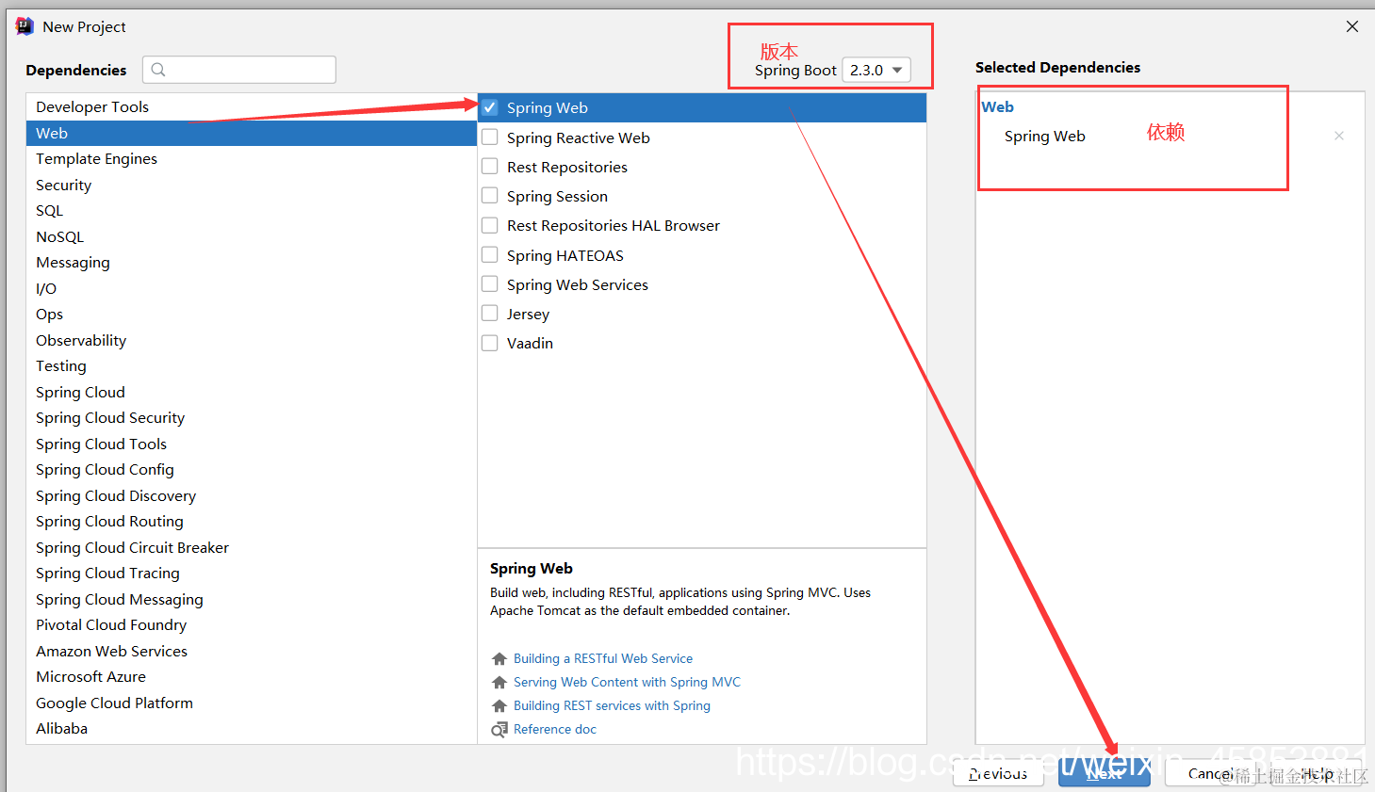Image resolution: width=1375 pixels, height=792 pixels.
Task: Open Spring Cloud Discovery category
Action: (x=252, y=495)
